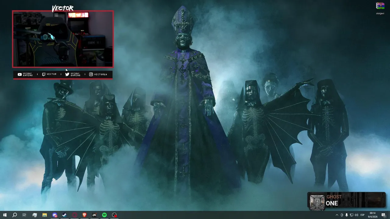Open the clock showing 00:14
390x219 pixels.
tap(373, 215)
